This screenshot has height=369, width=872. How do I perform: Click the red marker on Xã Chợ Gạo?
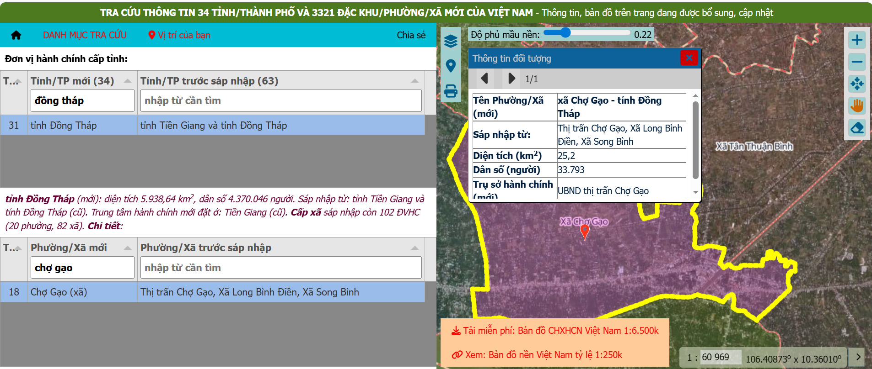pyautogui.click(x=585, y=232)
